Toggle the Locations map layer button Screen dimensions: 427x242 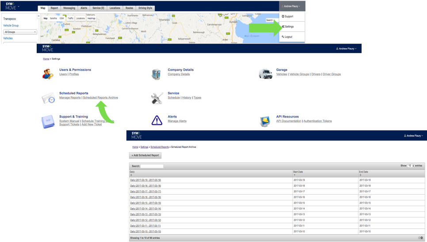[80, 19]
